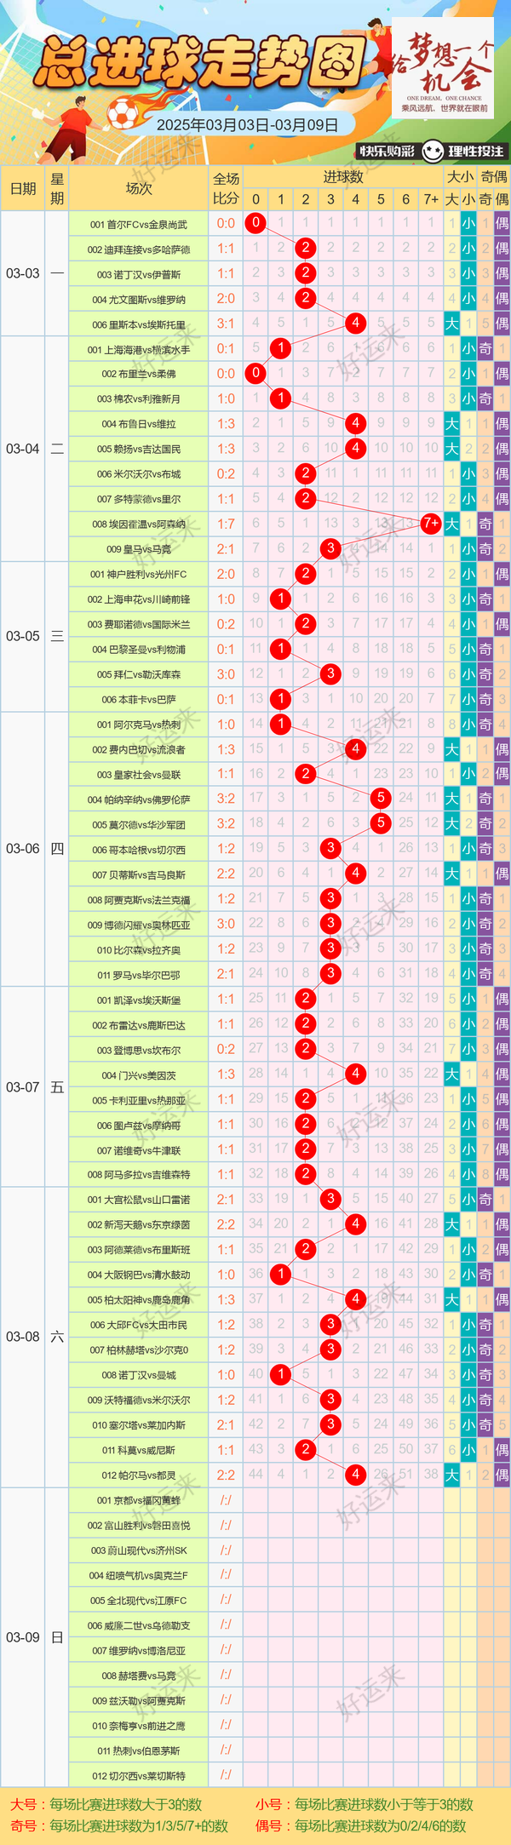The image size is (511, 1845).
Task: Click red 0 circle in 首尔FCvs金泉尚武 row
Action: pos(255,224)
